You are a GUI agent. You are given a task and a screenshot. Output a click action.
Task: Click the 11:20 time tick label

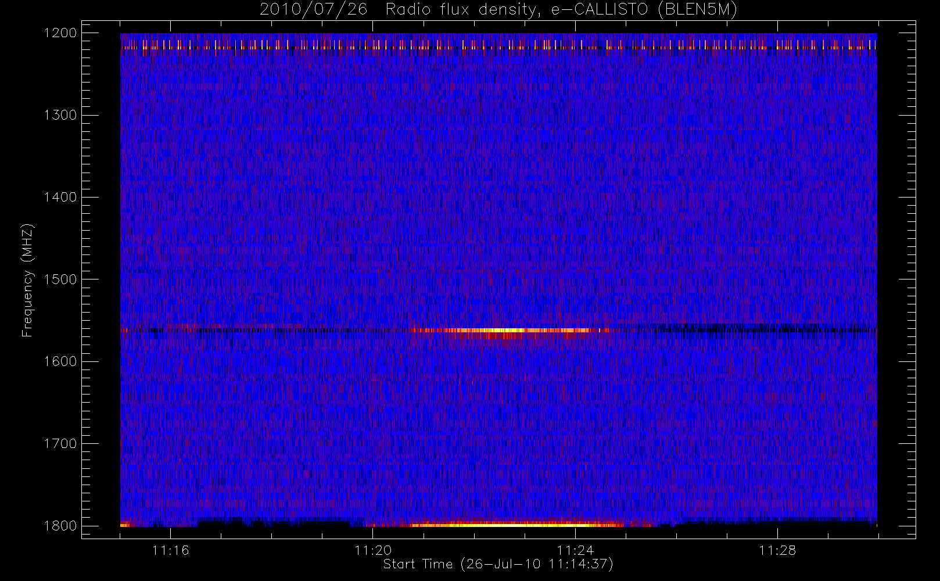point(373,550)
